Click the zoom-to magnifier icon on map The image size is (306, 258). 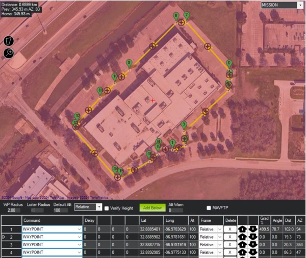(x=9, y=53)
